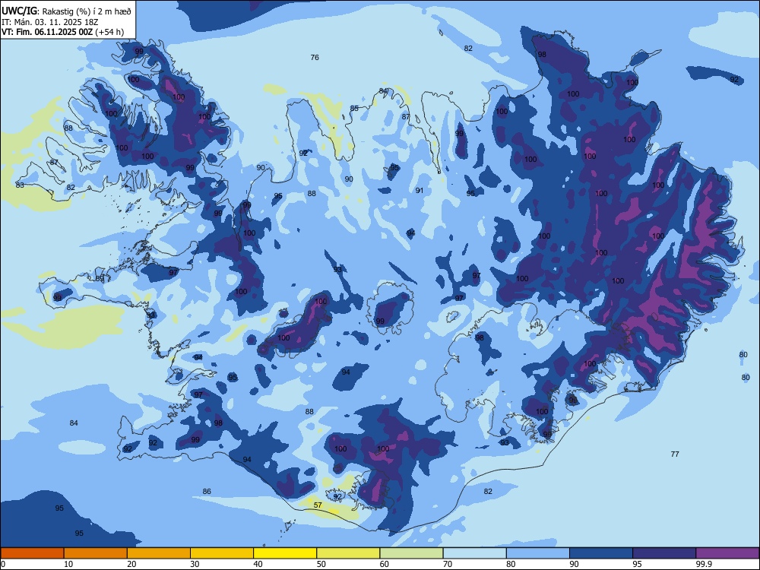Click the 40–50 bright yellow legend swatch
The width and height of the screenshot is (760, 570).
click(x=285, y=553)
